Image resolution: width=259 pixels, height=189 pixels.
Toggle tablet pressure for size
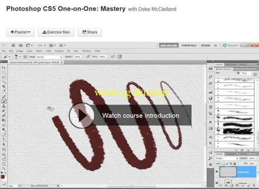[120, 57]
